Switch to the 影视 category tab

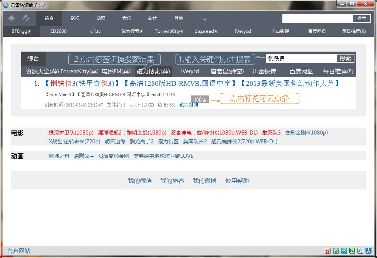point(75,18)
